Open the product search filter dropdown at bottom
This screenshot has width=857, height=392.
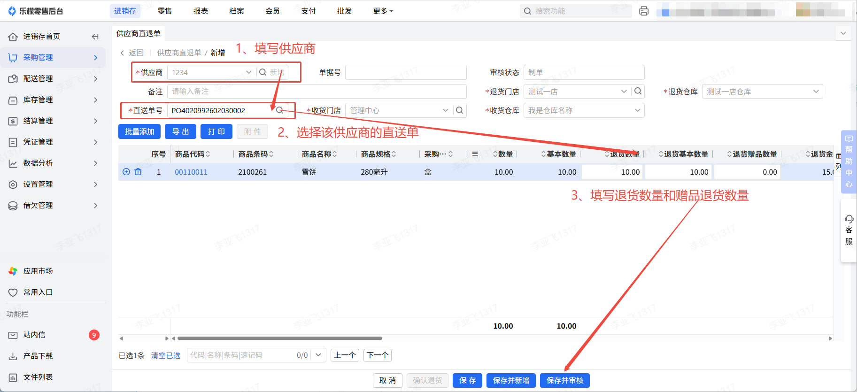318,355
